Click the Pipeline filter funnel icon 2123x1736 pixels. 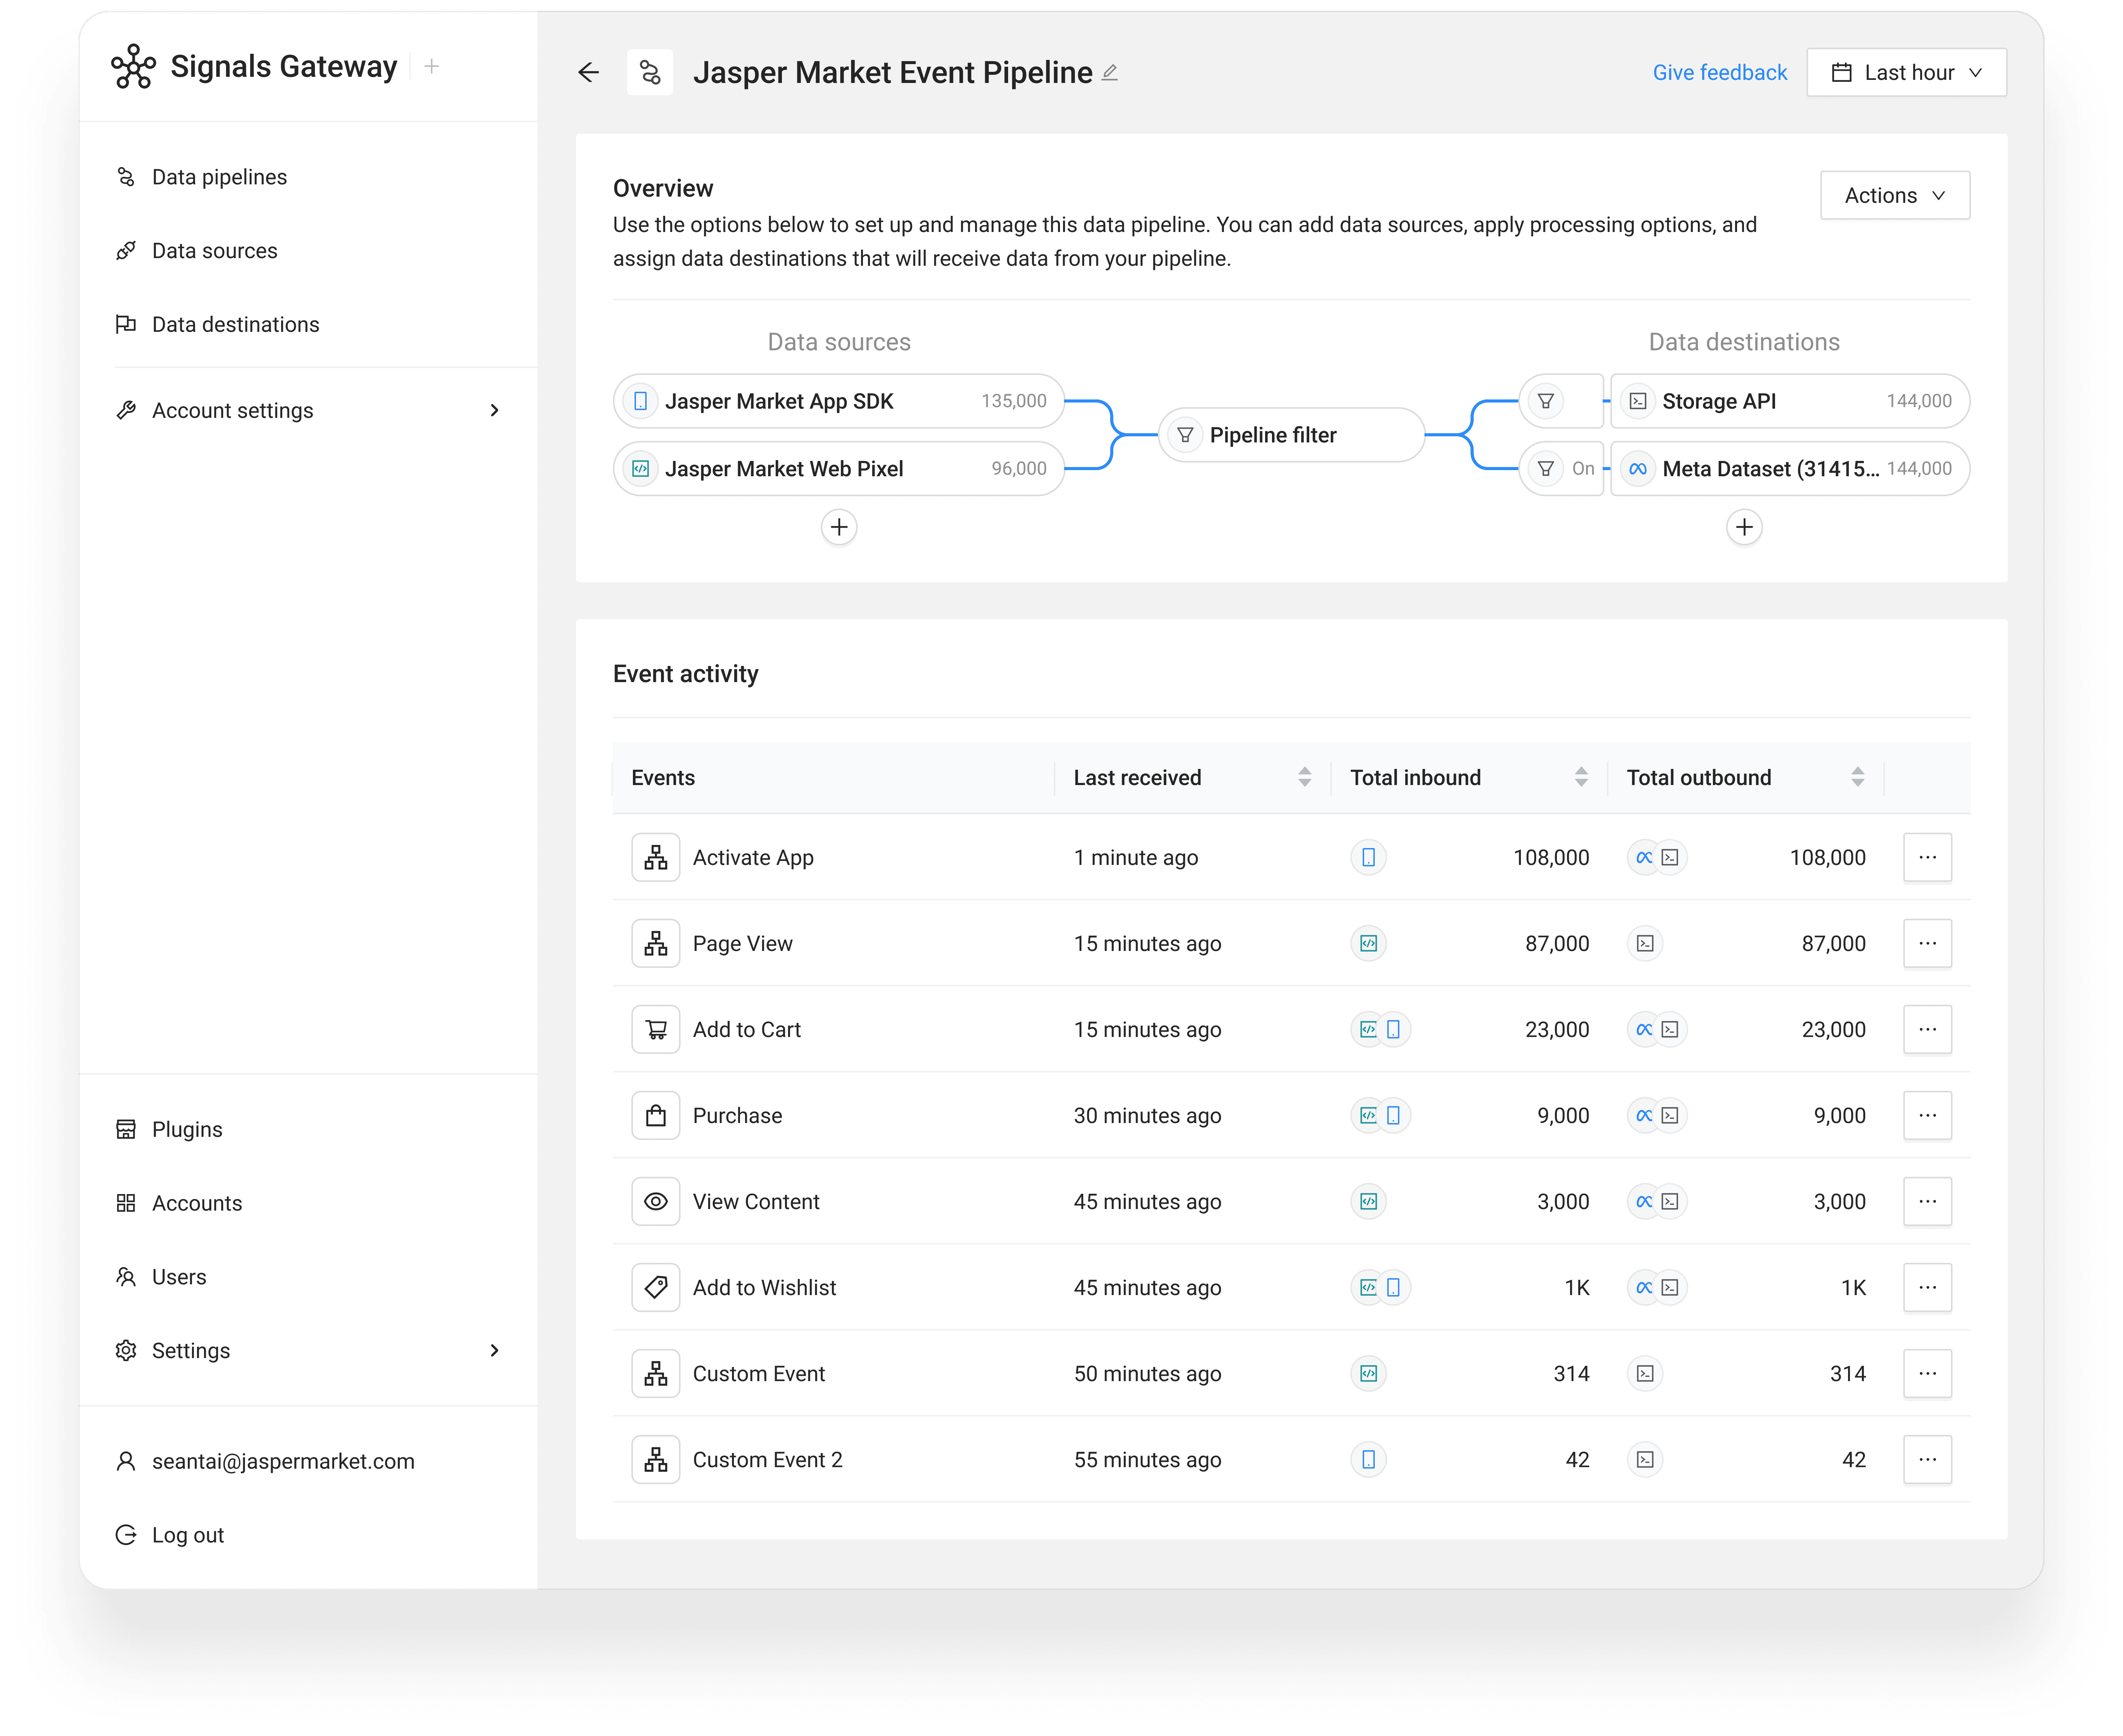tap(1185, 435)
